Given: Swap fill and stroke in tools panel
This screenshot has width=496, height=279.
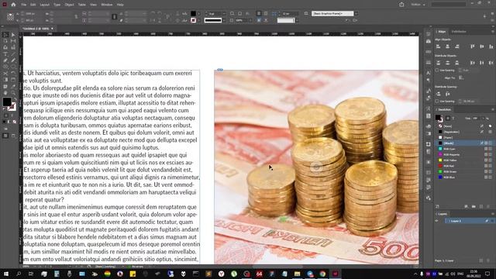Looking at the screenshot, I should coord(14,99).
